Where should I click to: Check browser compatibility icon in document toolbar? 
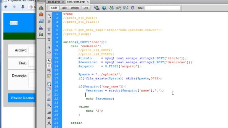tap(126, 8)
